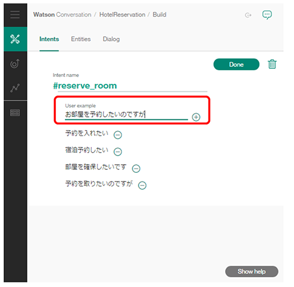Remove example 予約を入れたい
294x287 pixels.
pyautogui.click(x=118, y=135)
